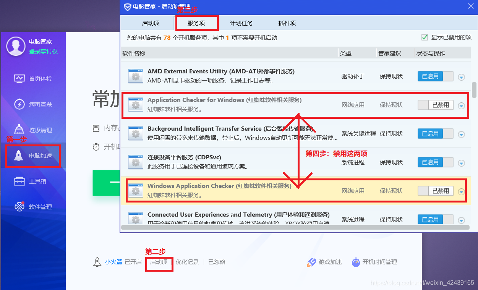Open 垃圾清理 junk cleanup in sidebar

coord(33,130)
